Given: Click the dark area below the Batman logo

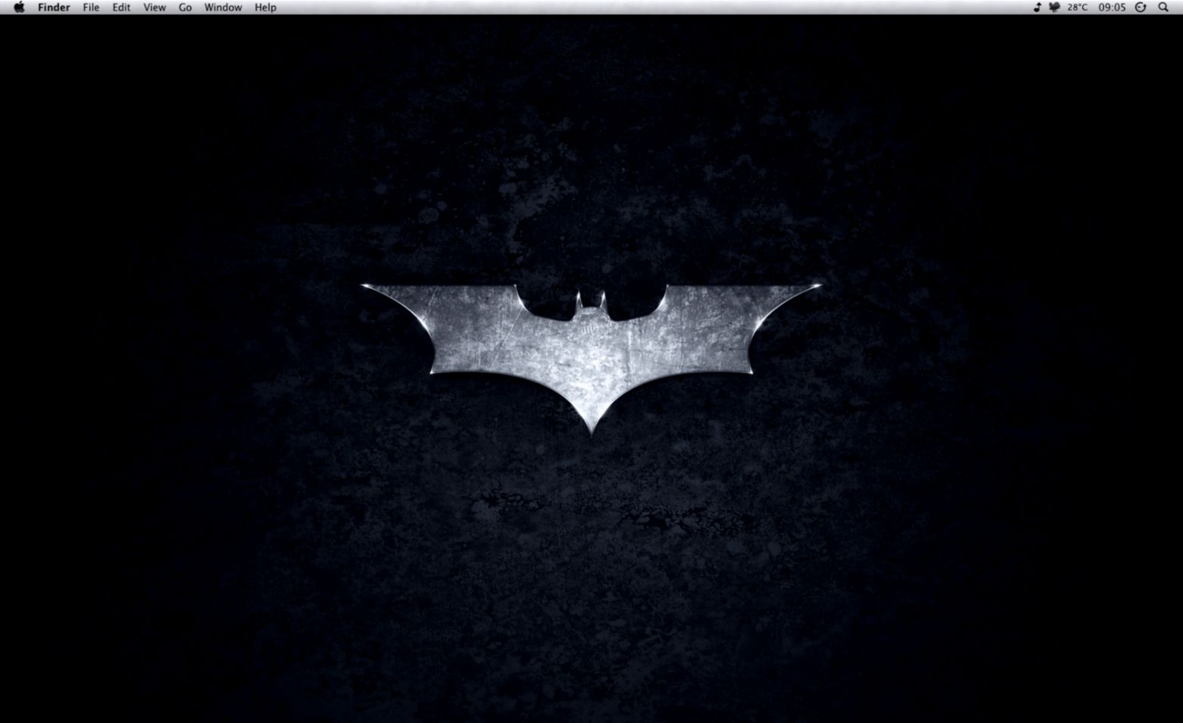Looking at the screenshot, I should pos(591,530).
